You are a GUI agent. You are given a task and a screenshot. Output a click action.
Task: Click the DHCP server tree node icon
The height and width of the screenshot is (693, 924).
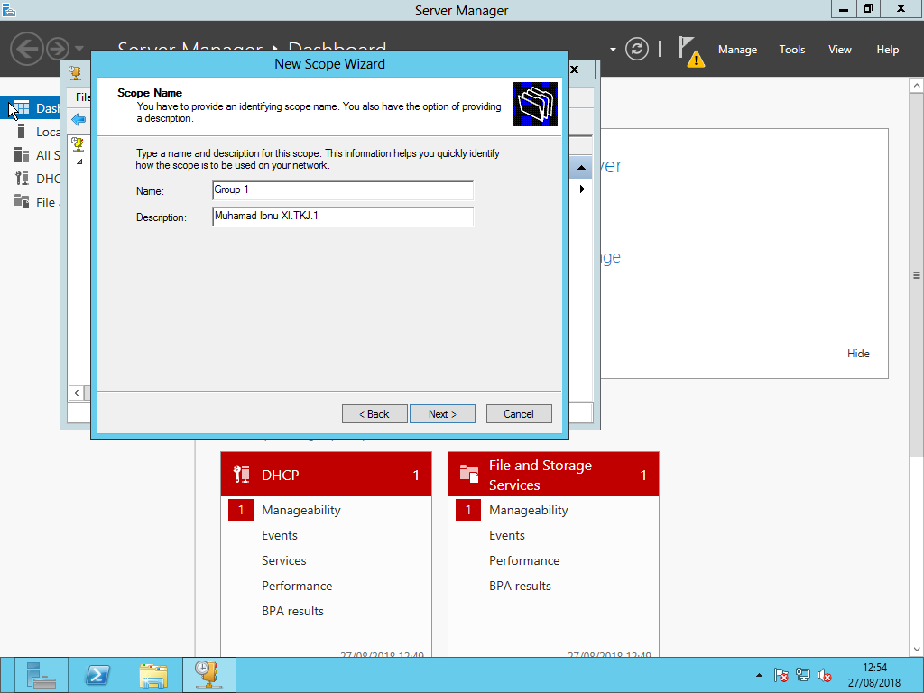click(x=78, y=144)
